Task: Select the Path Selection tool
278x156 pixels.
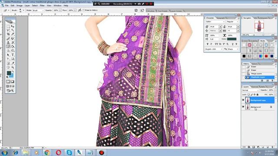Action: 8,55
